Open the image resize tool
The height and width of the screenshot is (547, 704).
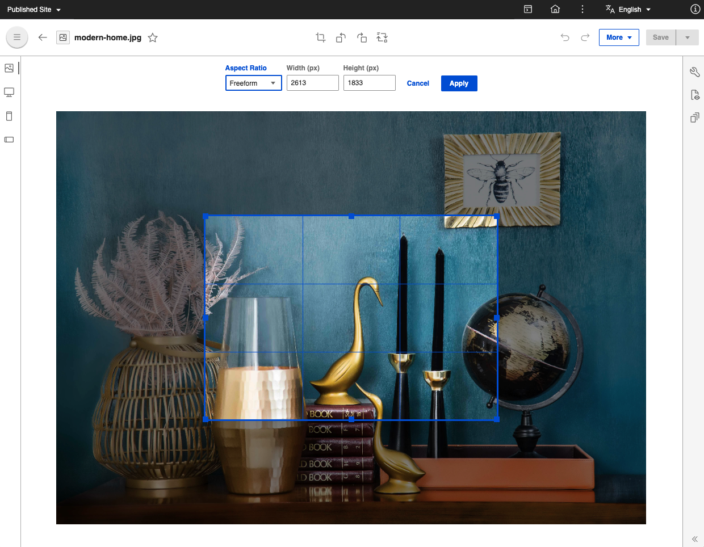tap(382, 37)
